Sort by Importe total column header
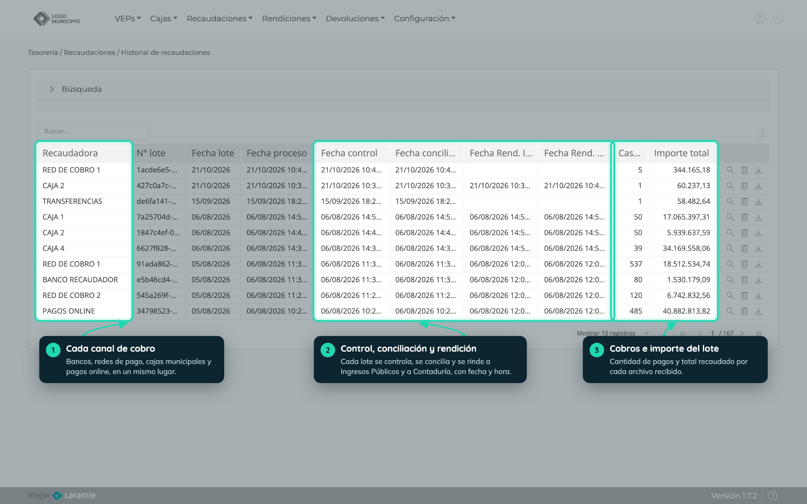 (681, 153)
